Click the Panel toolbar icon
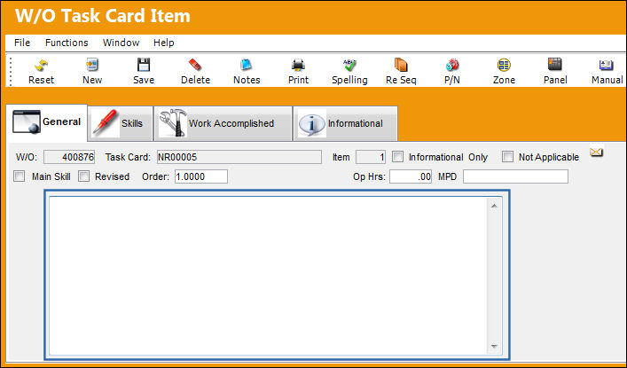The height and width of the screenshot is (368, 627). tap(555, 65)
